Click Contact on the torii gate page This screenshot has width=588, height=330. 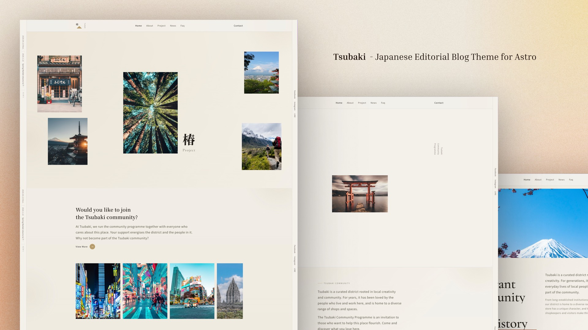[439, 103]
